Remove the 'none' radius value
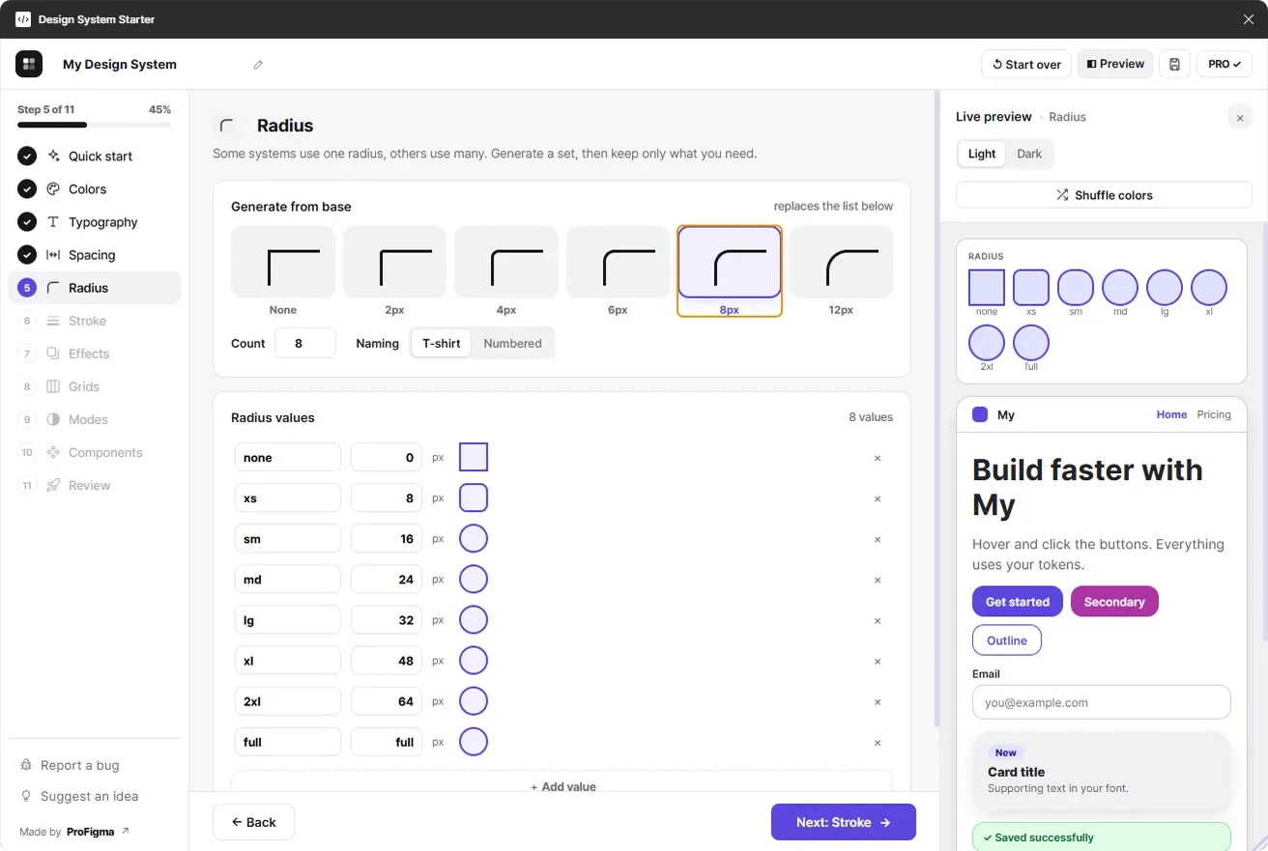This screenshot has height=851, width=1268. tap(878, 458)
